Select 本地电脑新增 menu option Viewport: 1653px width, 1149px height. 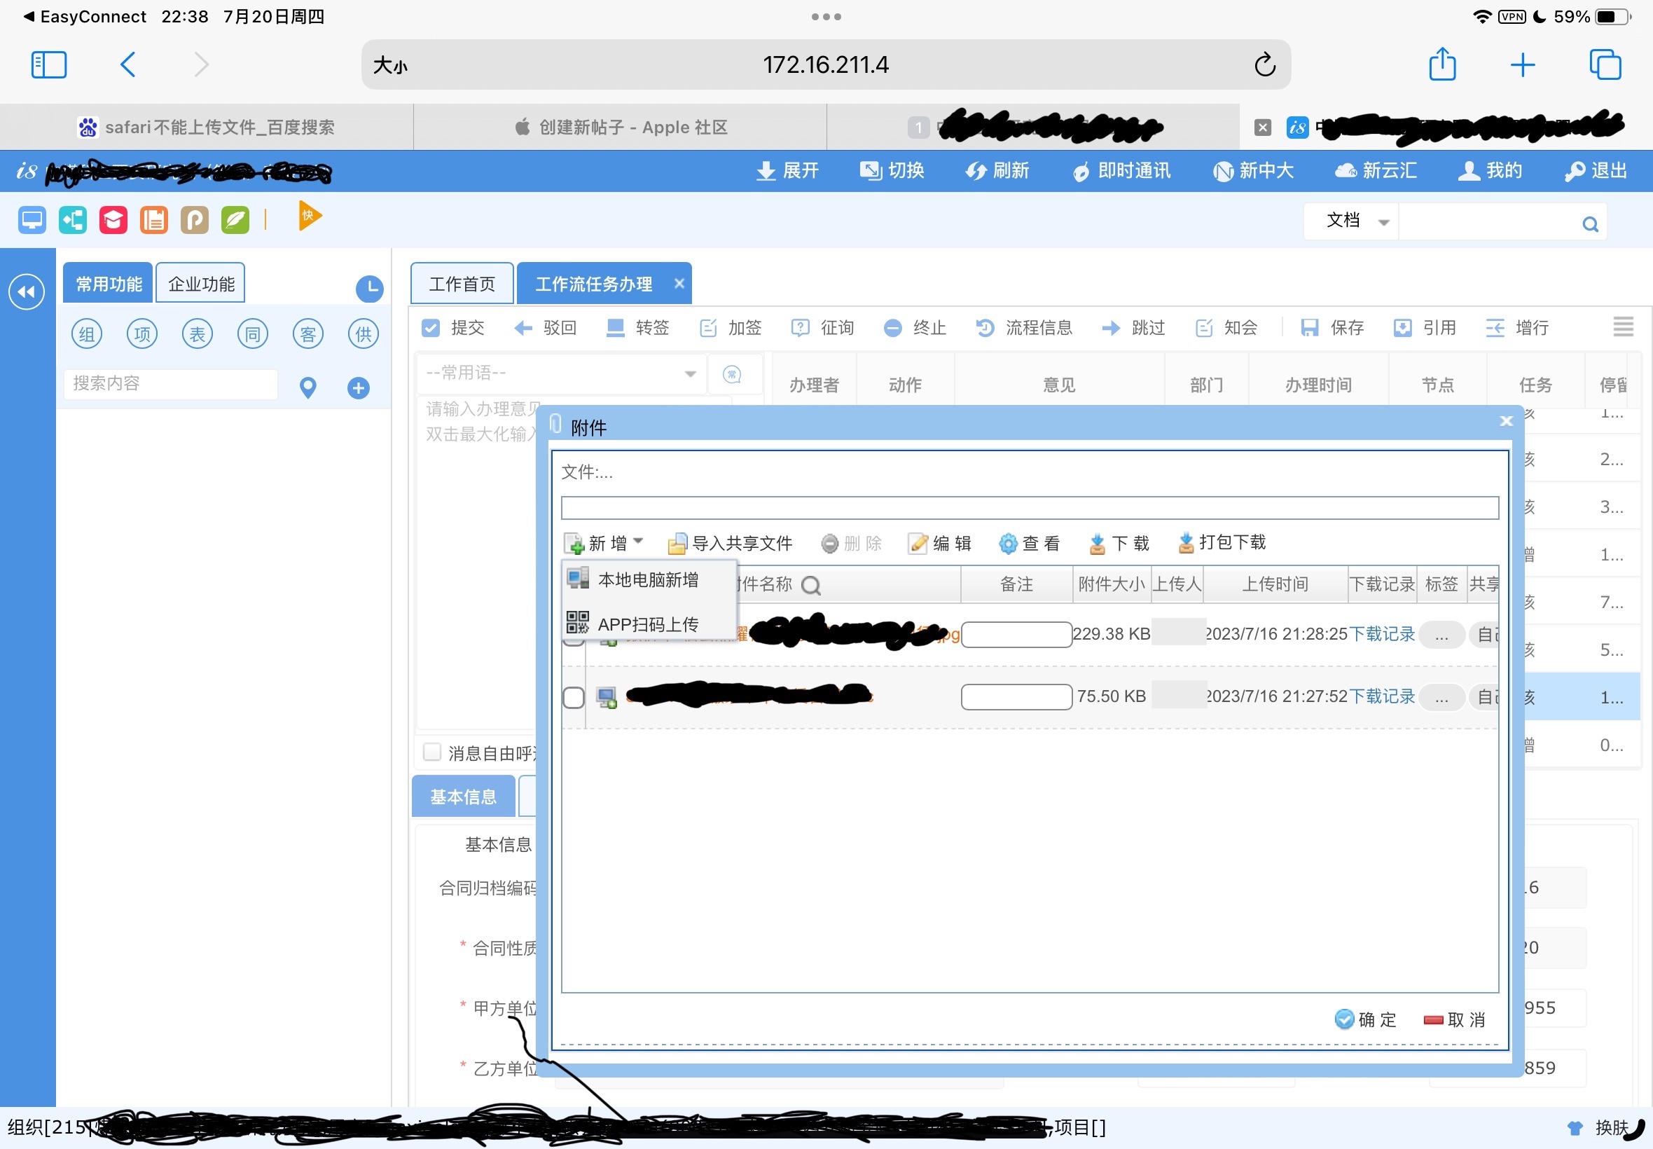click(x=647, y=580)
